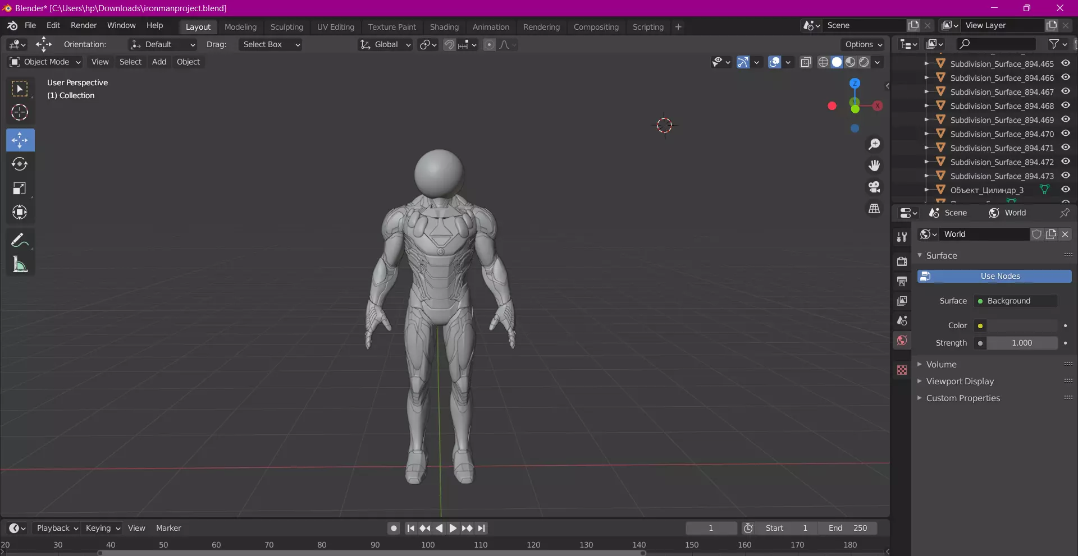This screenshot has width=1078, height=556.
Task: Collapse the Surface panel
Action: [x=942, y=256]
